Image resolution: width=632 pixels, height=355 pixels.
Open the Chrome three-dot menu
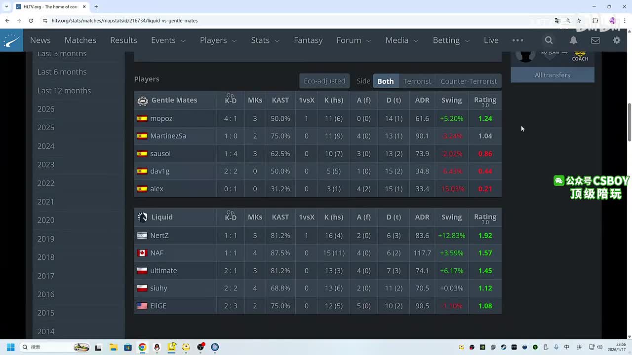click(x=624, y=21)
